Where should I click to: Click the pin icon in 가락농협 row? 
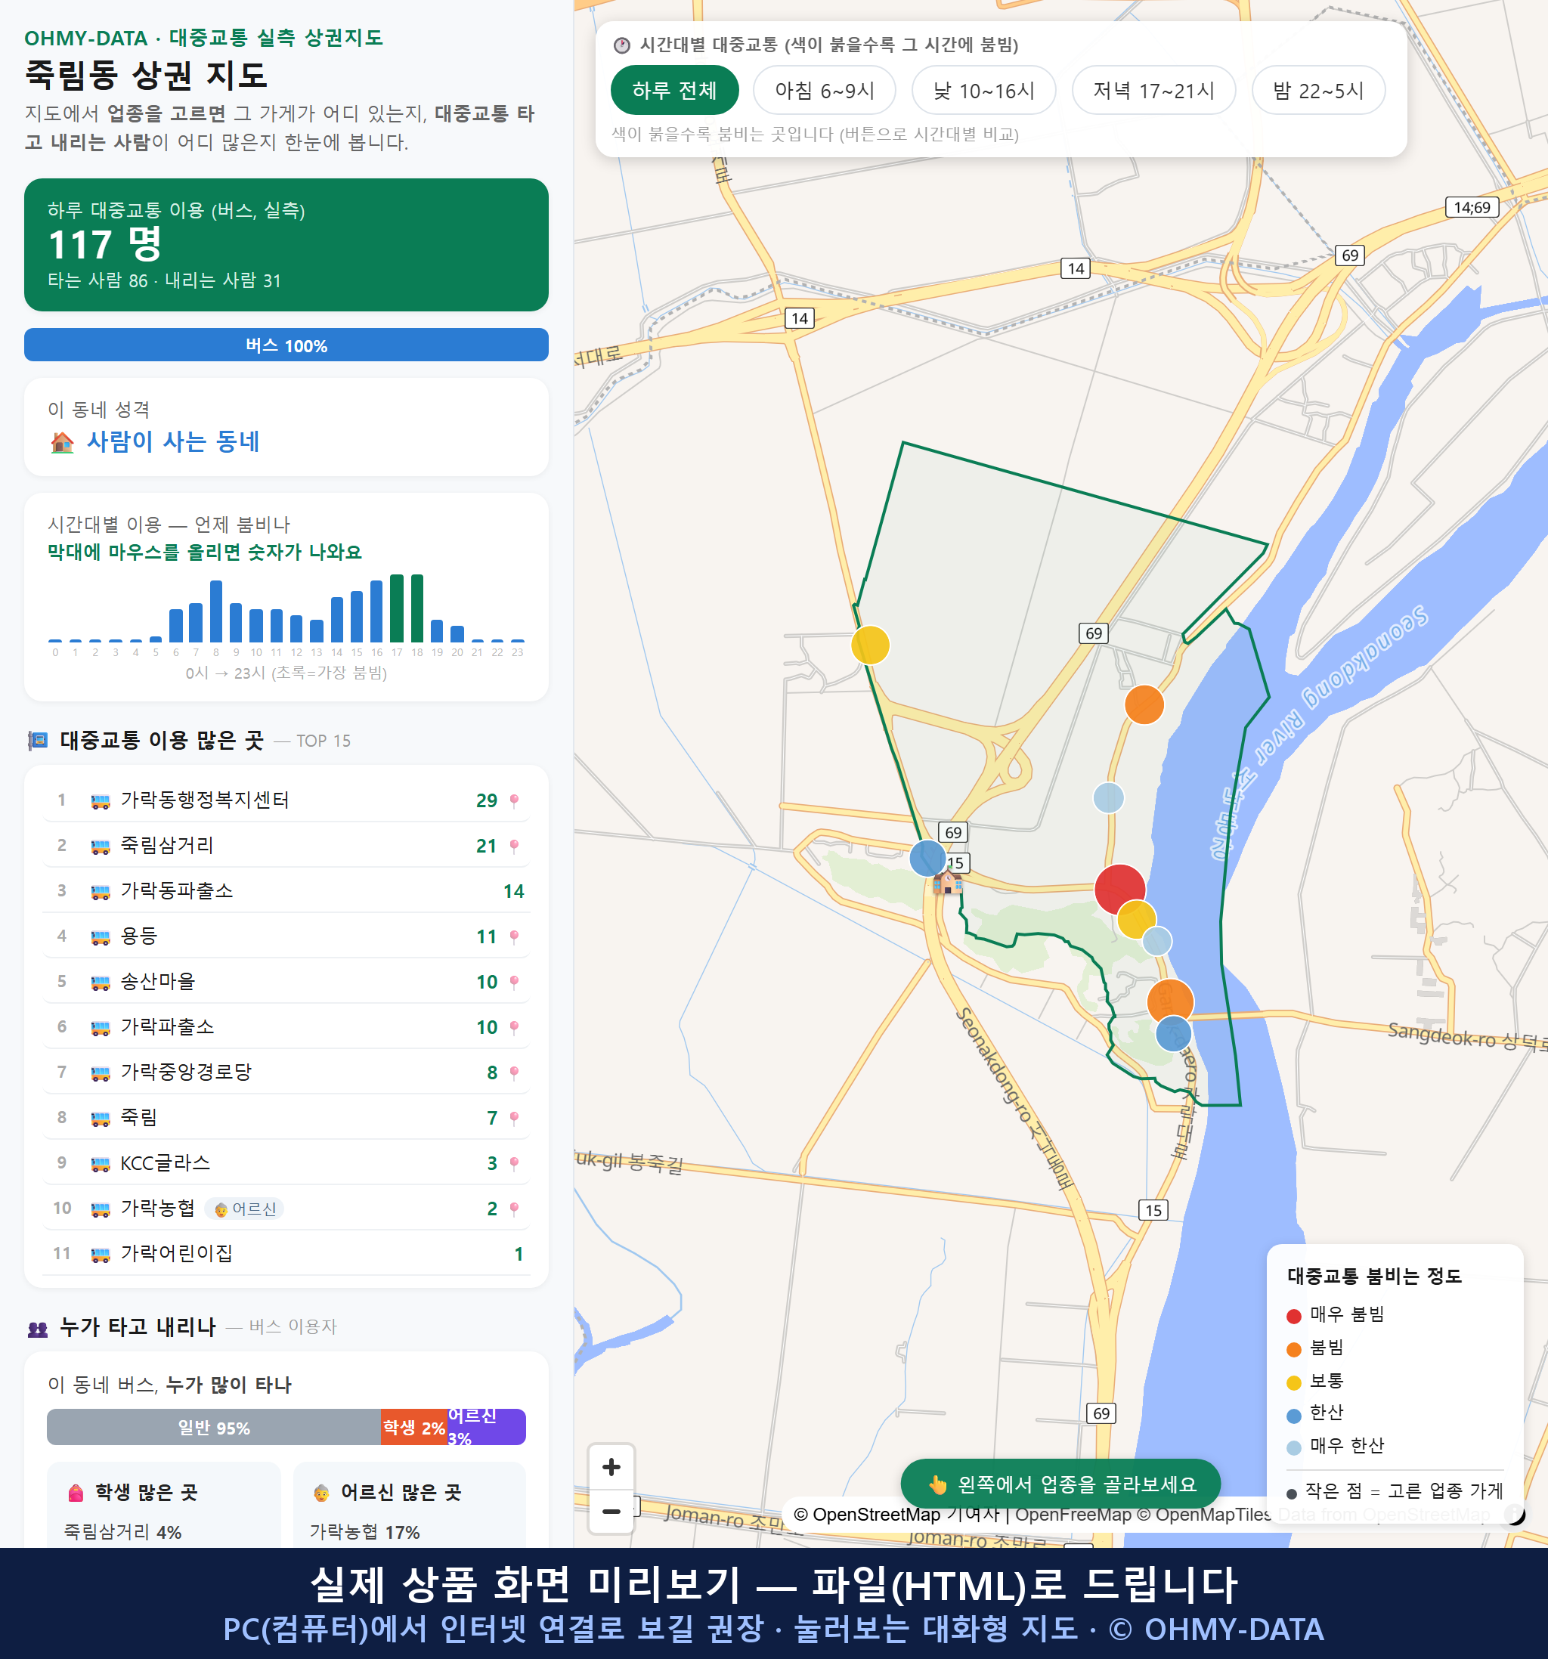(x=514, y=1208)
